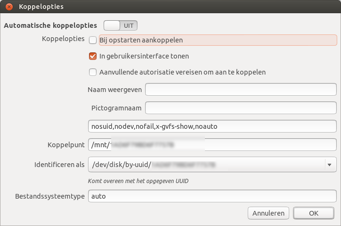This screenshot has width=341, height=226.
Task: Cancel with the Annuleren button
Action: tap(268, 213)
